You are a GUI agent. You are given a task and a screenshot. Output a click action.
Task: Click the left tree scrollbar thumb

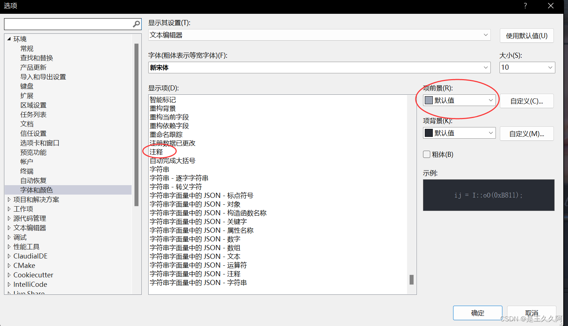[136, 125]
